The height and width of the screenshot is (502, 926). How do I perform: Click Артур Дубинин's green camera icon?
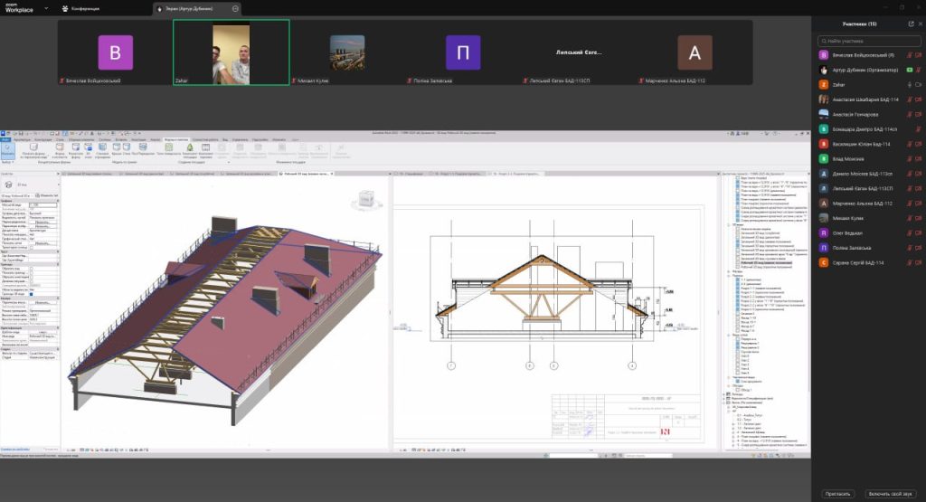click(x=909, y=70)
